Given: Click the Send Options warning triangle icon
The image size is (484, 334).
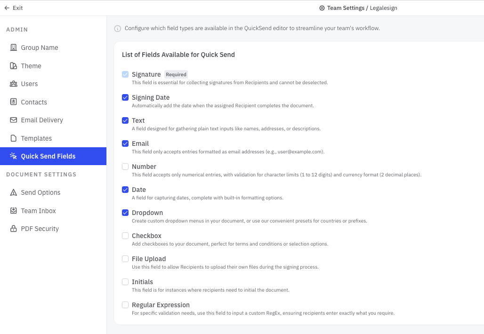Looking at the screenshot, I should pos(14,192).
